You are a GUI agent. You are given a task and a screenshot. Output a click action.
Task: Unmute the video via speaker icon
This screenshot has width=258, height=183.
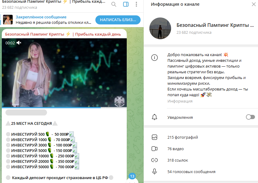point(19,43)
